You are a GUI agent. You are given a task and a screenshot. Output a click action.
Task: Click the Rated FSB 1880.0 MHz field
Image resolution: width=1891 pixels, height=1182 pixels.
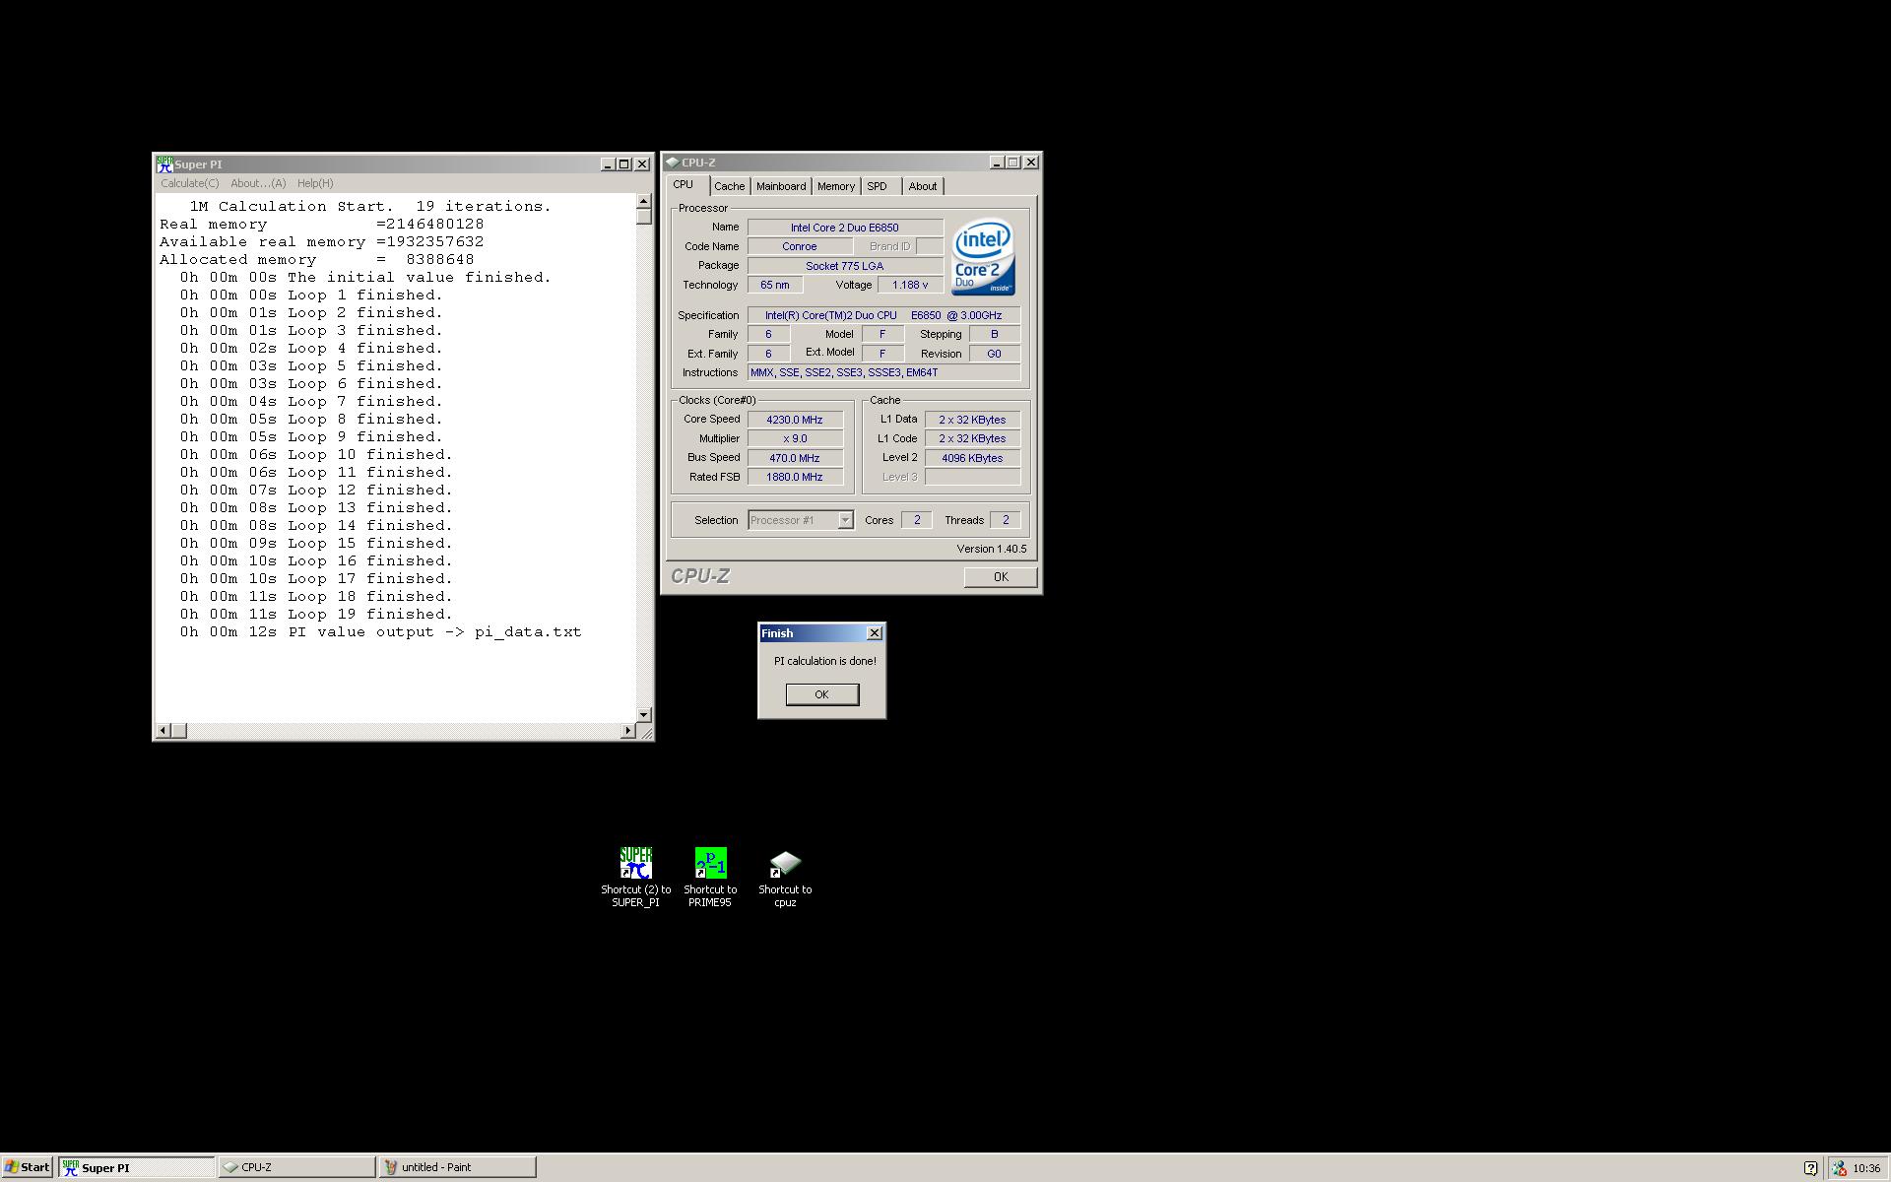point(795,477)
